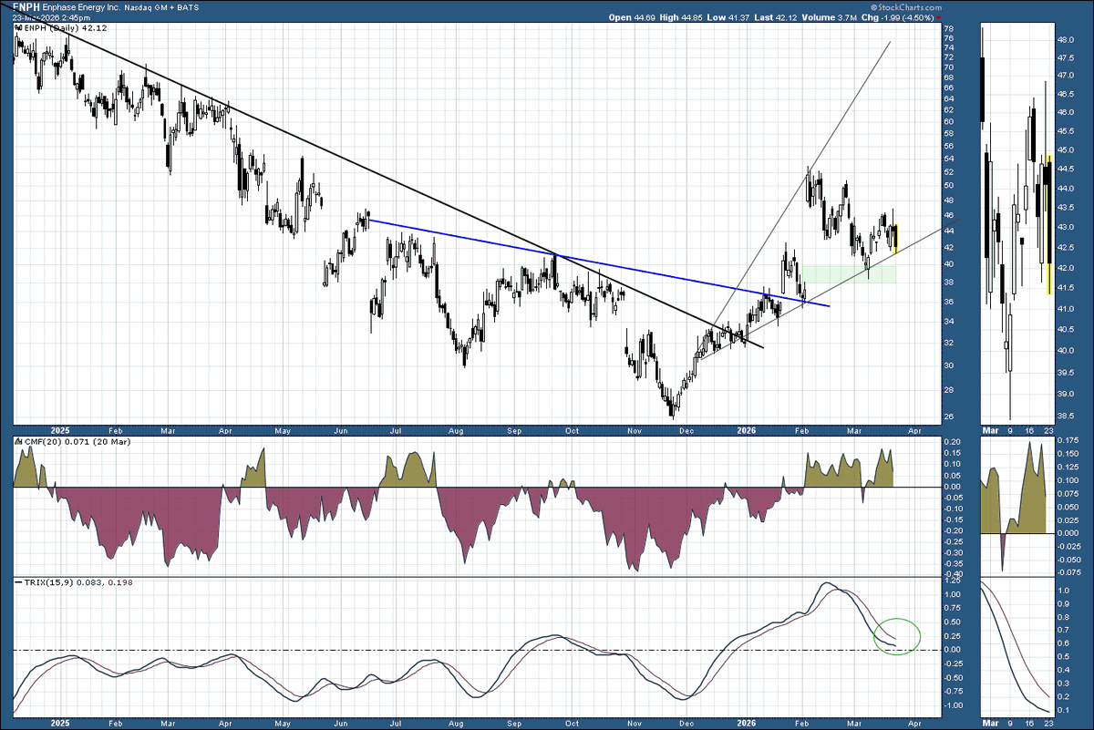Click the '-0.075' label on the zoomed CMF axis

coord(1069,572)
